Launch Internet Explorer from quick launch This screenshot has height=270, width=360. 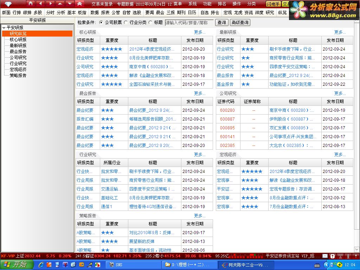(41, 265)
